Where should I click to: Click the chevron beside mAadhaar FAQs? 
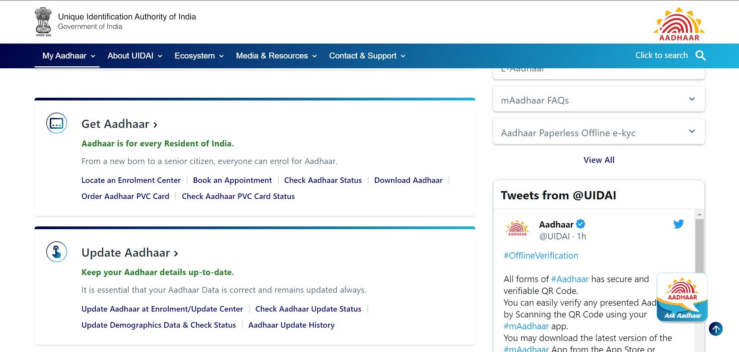[x=692, y=99]
